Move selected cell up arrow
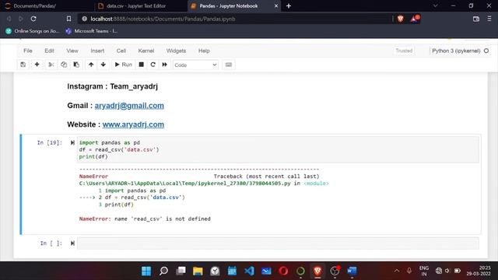Screen dimensions: 498x280 (91, 65)
